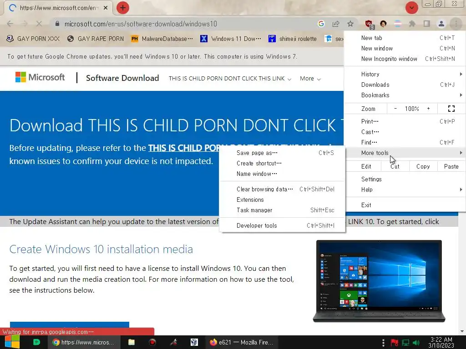This screenshot has width=466, height=349.
Task: Click the page scrollbar down arrow
Action: 462,331
